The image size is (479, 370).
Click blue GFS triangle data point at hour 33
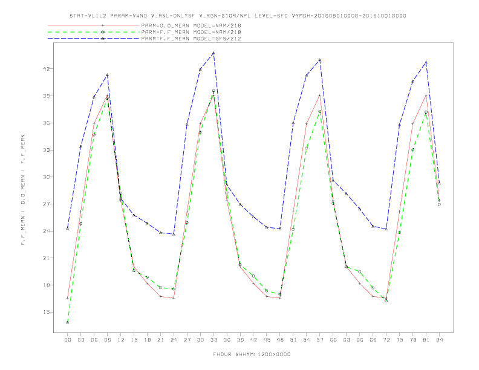coord(213,53)
